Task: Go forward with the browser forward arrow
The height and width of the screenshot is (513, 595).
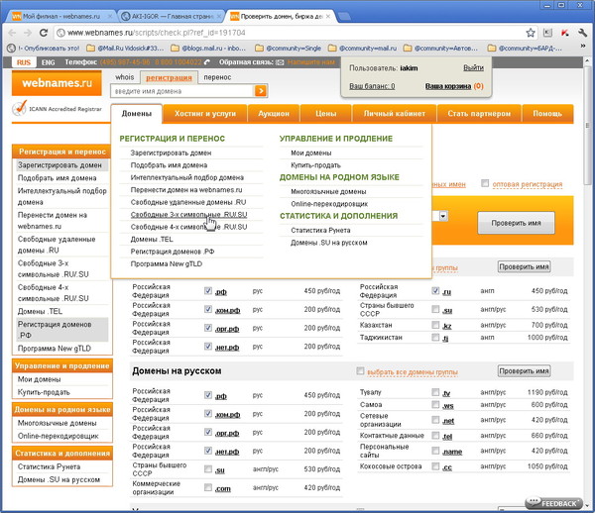Action: 28,33
